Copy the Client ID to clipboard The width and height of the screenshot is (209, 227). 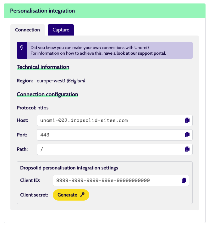[184, 180]
